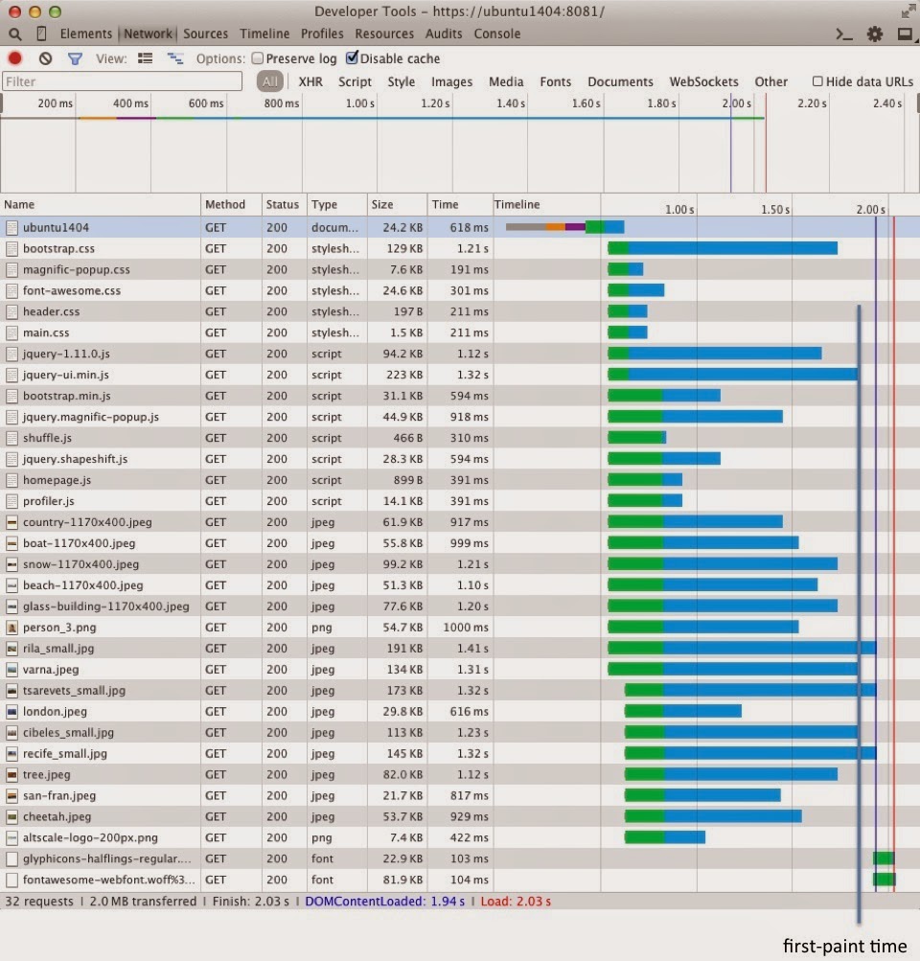This screenshot has height=961, width=920.
Task: Click the ubuntu1404 document icon
Action: click(11, 228)
